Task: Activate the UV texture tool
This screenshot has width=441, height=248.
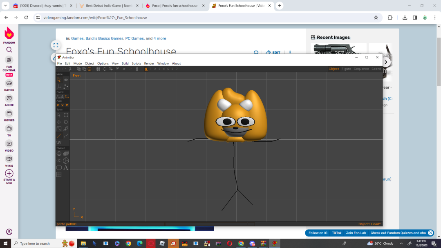Action: click(x=59, y=143)
